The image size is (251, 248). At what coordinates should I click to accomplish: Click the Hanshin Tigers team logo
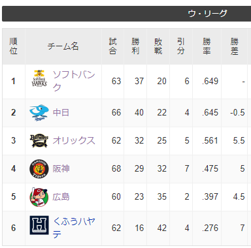[x=39, y=169]
